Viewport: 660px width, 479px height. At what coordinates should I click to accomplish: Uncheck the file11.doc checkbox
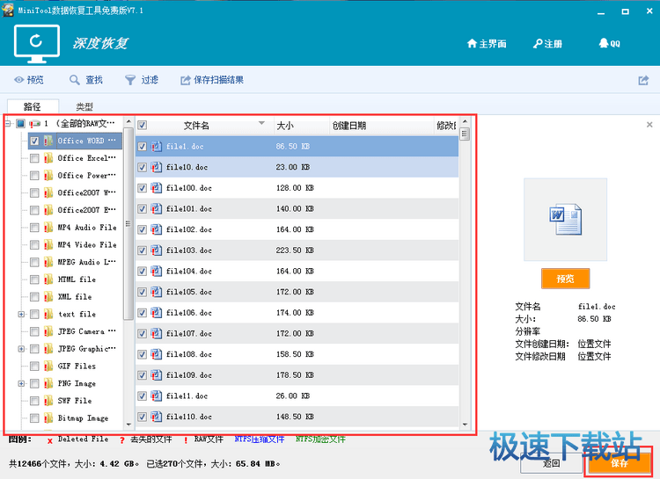coord(143,396)
